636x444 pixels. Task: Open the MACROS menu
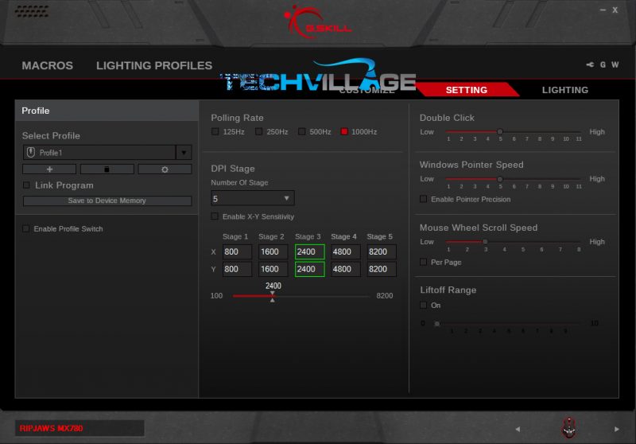click(48, 65)
